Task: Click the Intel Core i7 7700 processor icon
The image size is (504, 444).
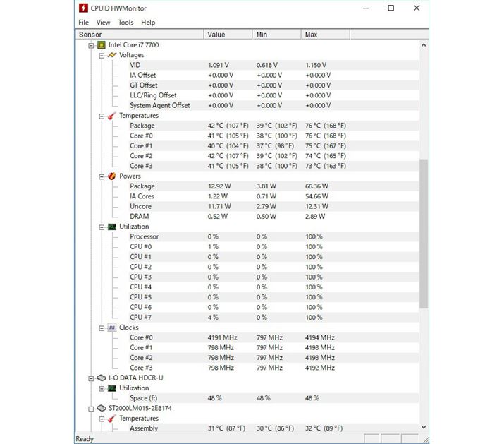Action: (101, 45)
